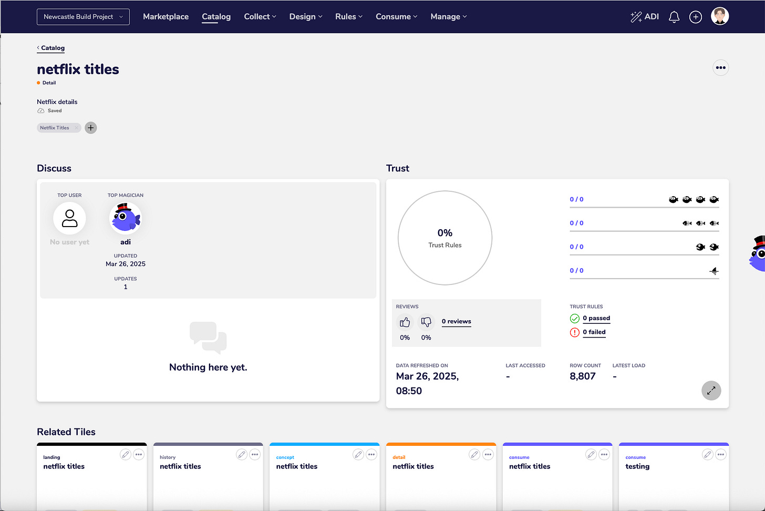Screen dimensions: 765x511
Task: Add a new tag with plus button
Action: pyautogui.click(x=91, y=128)
